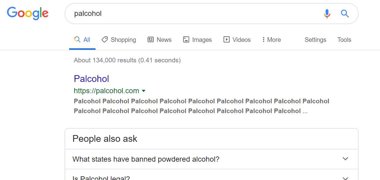This screenshot has width=380, height=180.
Task: Click the Google logo
Action: (x=28, y=13)
